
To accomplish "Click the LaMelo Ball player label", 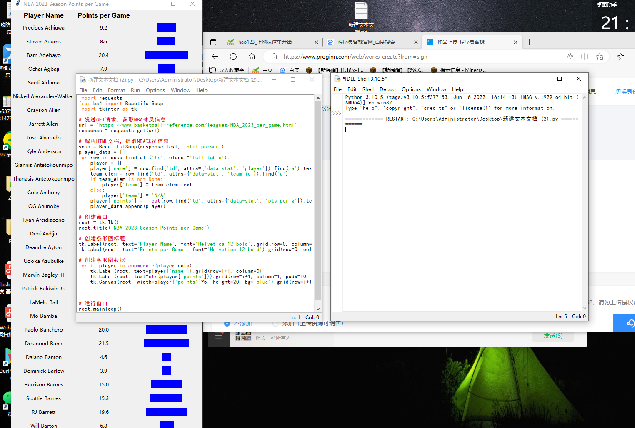I will tap(44, 302).
